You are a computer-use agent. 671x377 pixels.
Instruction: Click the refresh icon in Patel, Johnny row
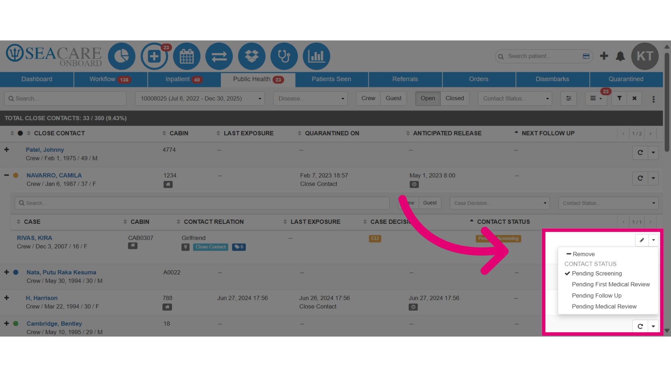tap(640, 153)
